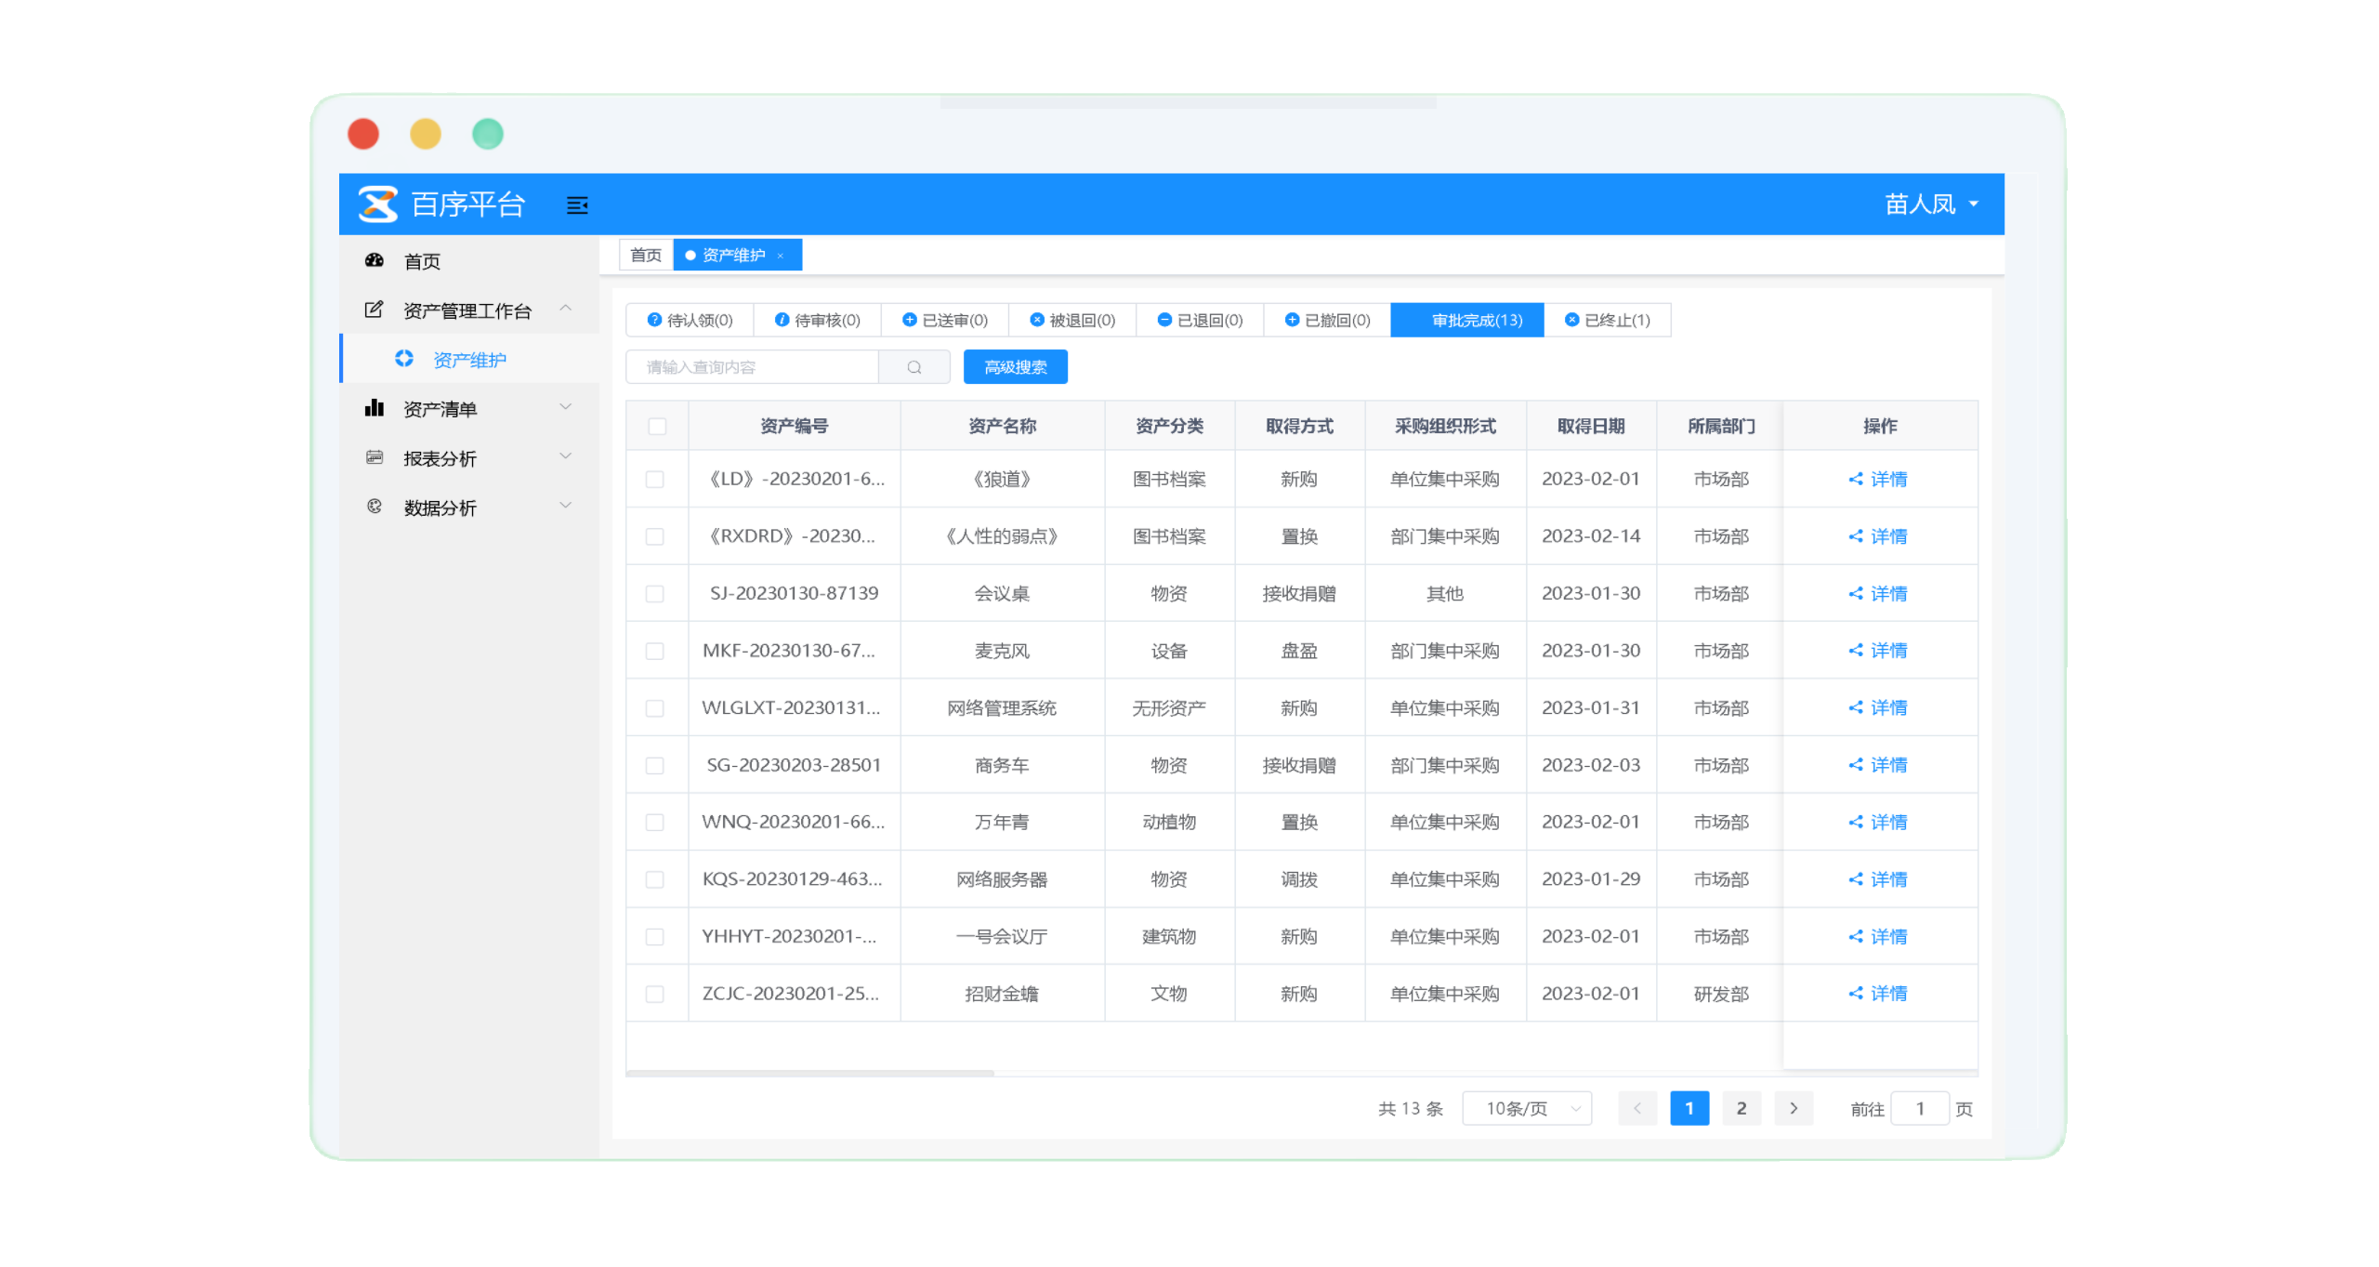Click share icon in the 麦克风 row
The height and width of the screenshot is (1267, 2379).
click(1855, 651)
